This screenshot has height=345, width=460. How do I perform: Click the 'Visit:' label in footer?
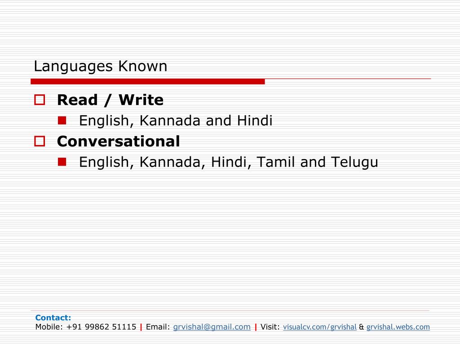coord(270,327)
